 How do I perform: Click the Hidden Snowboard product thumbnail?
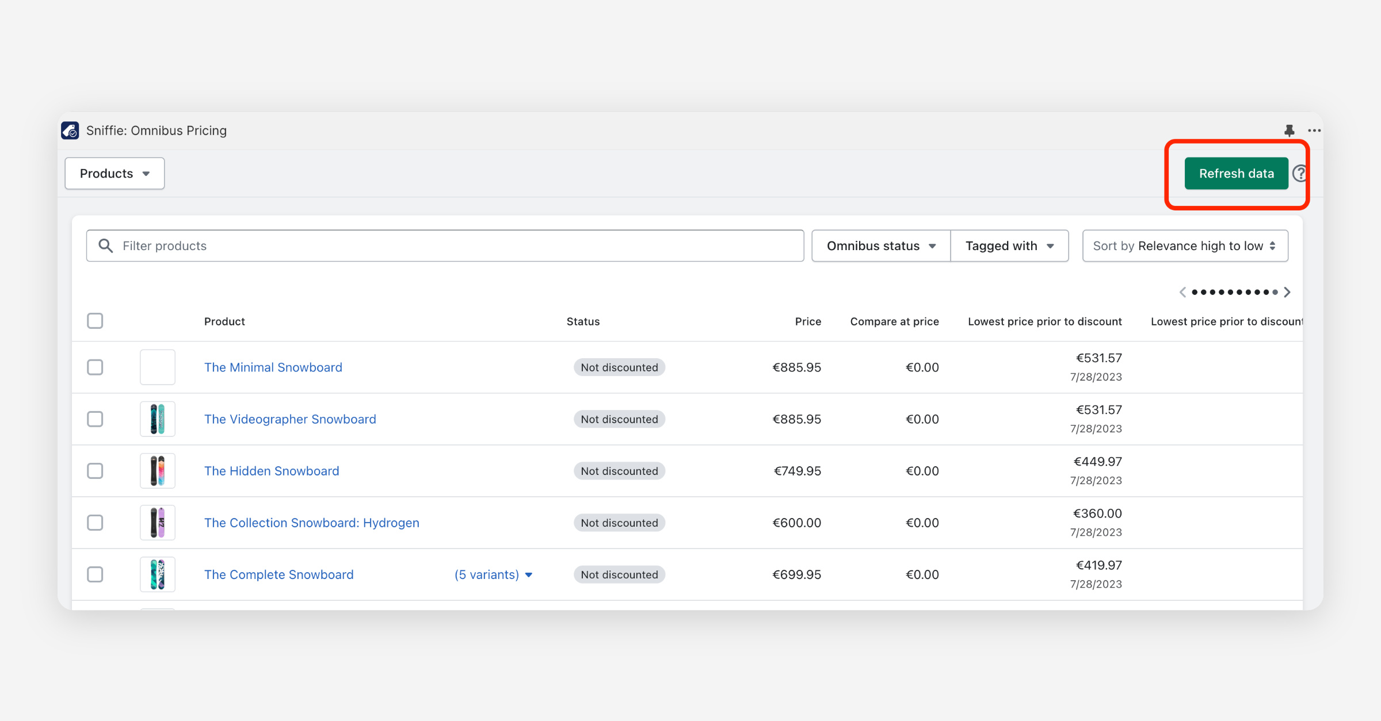(158, 471)
